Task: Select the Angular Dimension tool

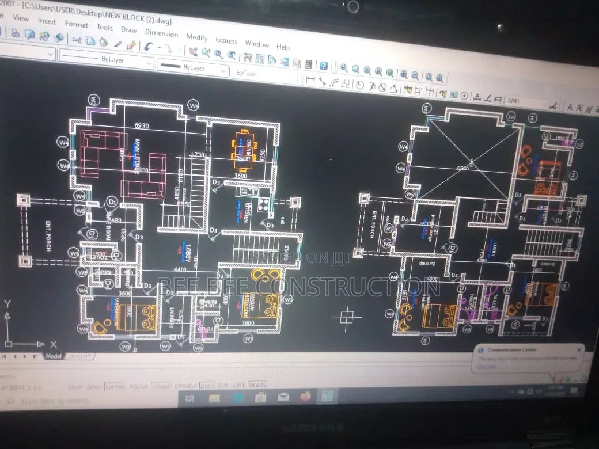Action: click(393, 88)
